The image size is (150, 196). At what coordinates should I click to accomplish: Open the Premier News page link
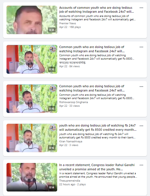pyautogui.click(x=67, y=23)
